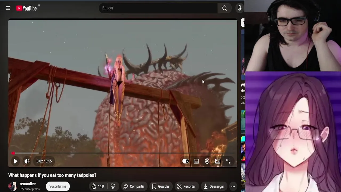This screenshot has width=341, height=192.
Task: Like the video with 14 K thumbs-up
Action: click(x=98, y=186)
